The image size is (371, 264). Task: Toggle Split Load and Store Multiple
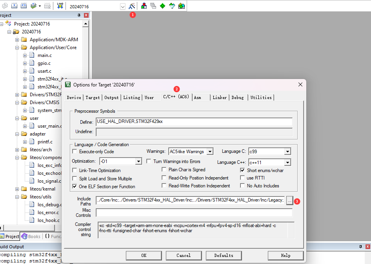click(75, 178)
